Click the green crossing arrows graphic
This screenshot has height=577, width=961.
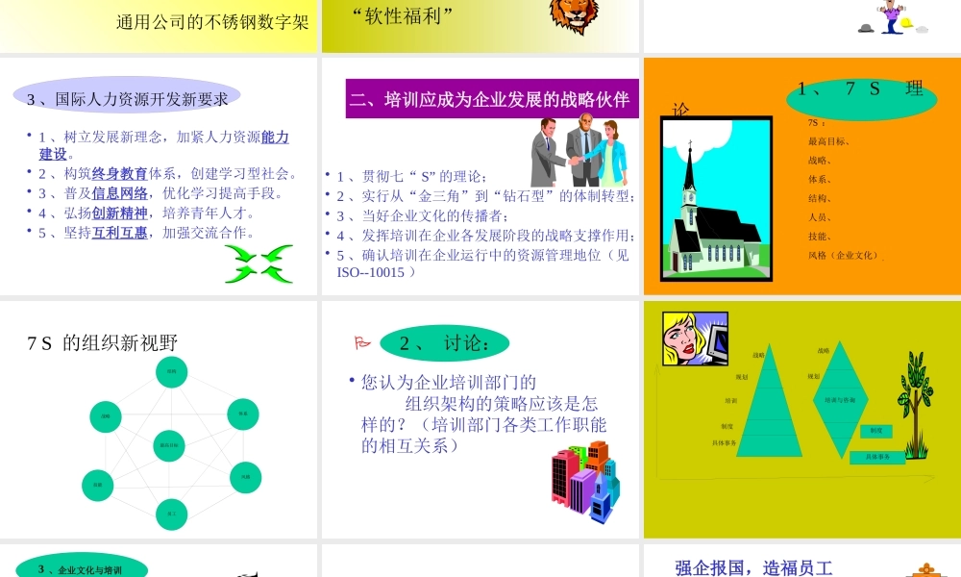tap(259, 264)
